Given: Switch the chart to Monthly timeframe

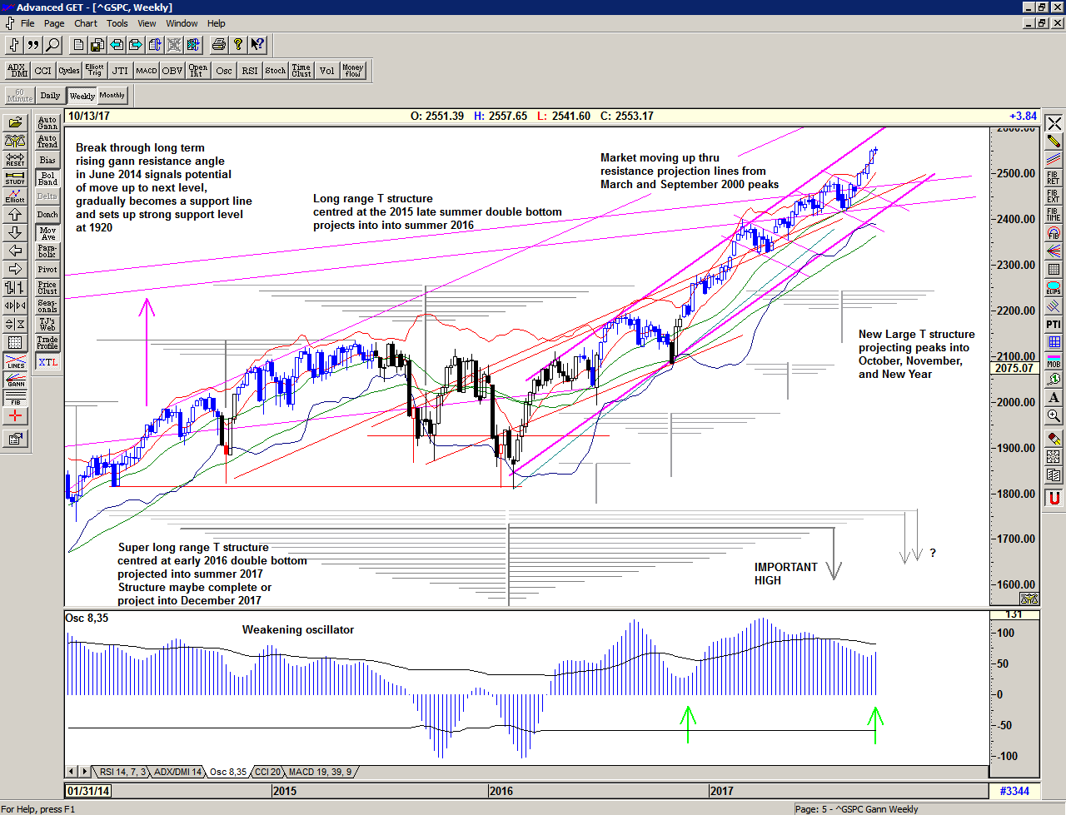Looking at the screenshot, I should [x=112, y=96].
